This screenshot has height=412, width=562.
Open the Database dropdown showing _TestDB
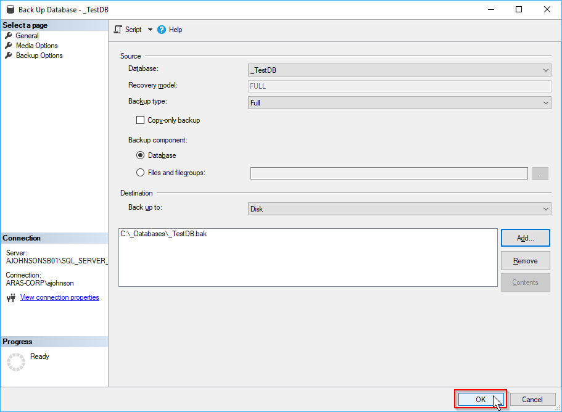click(x=399, y=70)
